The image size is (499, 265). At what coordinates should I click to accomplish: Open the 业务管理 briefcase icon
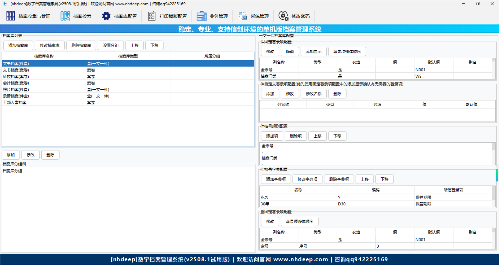[202, 16]
